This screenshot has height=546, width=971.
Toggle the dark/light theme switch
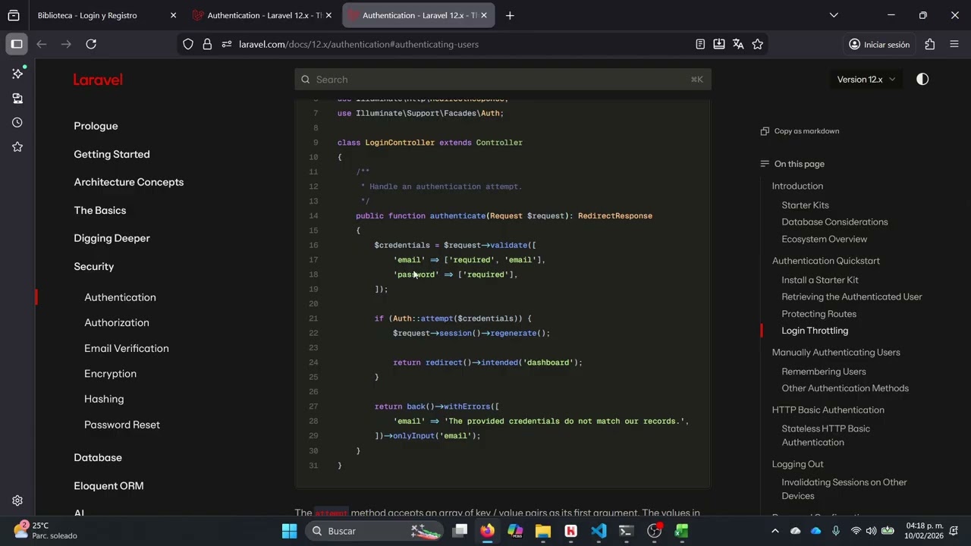[922, 80]
